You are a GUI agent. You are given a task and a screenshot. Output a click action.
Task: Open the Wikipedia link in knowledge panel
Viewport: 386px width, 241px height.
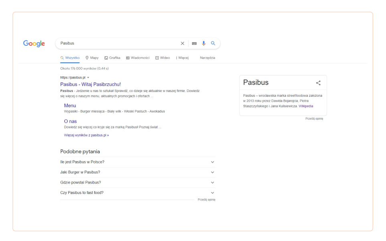[x=306, y=106]
